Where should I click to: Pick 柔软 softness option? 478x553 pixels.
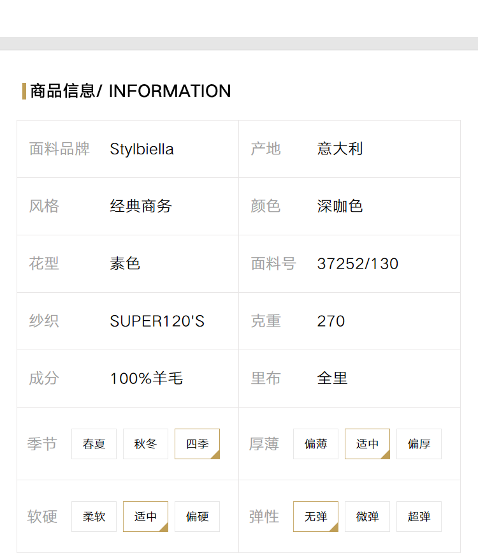coord(94,516)
